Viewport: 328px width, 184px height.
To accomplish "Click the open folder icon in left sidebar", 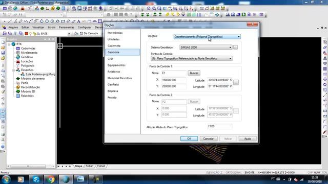I will click(x=3, y=48).
